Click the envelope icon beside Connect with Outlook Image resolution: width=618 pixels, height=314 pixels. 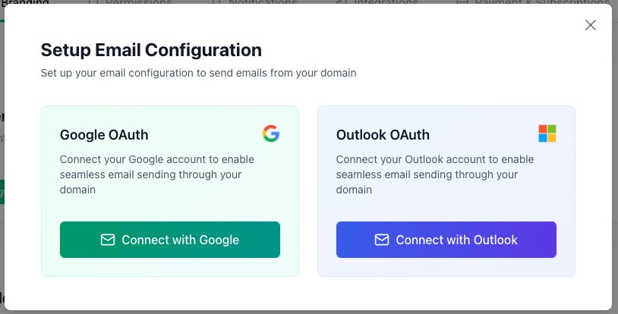tap(382, 240)
